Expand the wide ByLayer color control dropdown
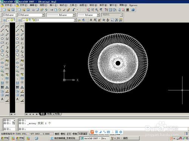This screenshot has height=141, width=189. (x=43, y=15)
